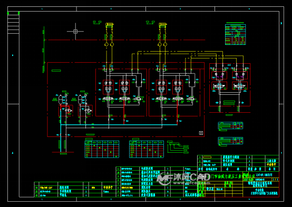
Task: Click the www.mfcad.com watermark link
Action: pos(191,183)
